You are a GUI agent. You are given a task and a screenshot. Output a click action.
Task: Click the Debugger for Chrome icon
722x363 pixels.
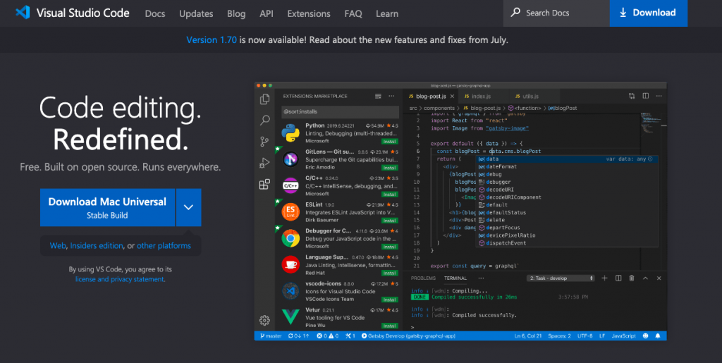[x=290, y=238]
